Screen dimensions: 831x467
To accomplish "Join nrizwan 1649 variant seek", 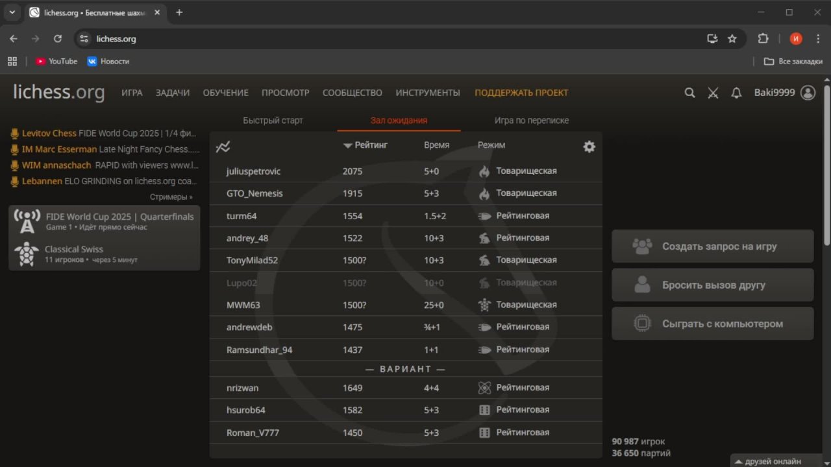I will click(406, 388).
